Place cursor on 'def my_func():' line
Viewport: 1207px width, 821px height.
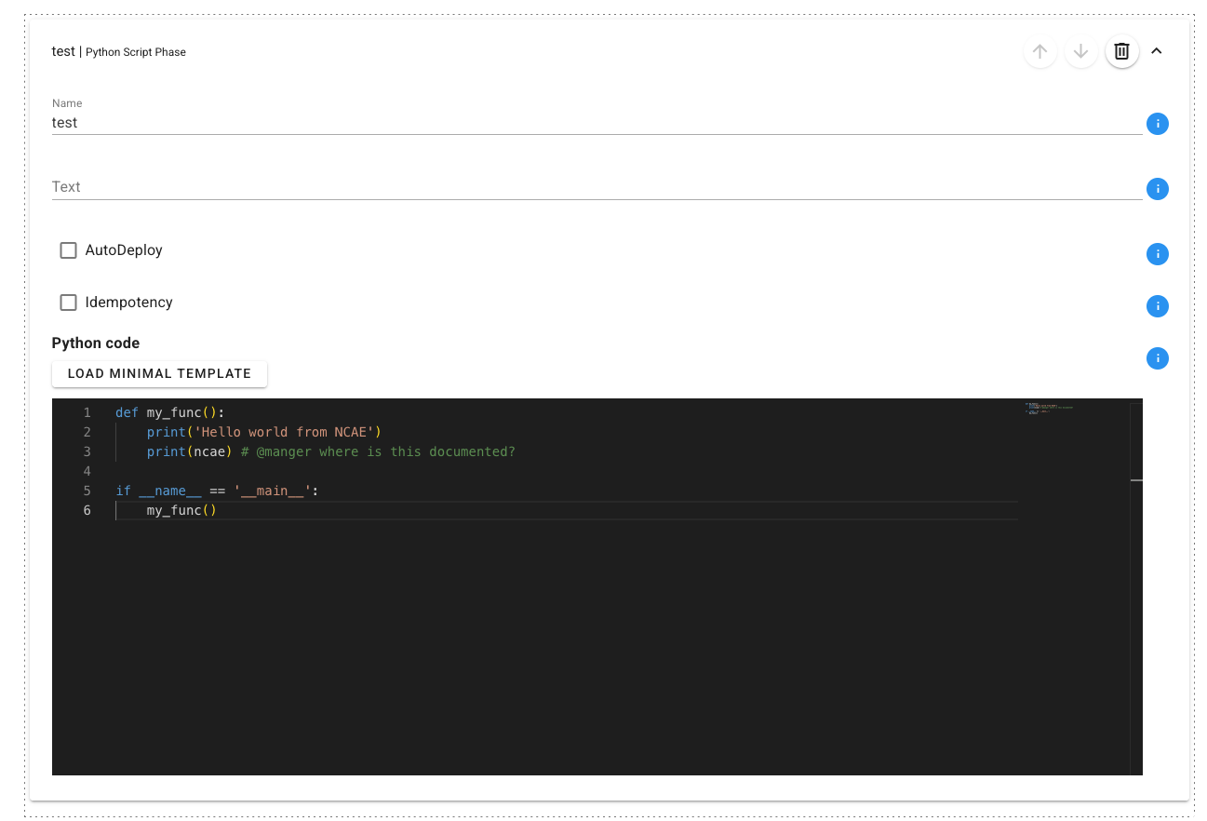(x=170, y=412)
